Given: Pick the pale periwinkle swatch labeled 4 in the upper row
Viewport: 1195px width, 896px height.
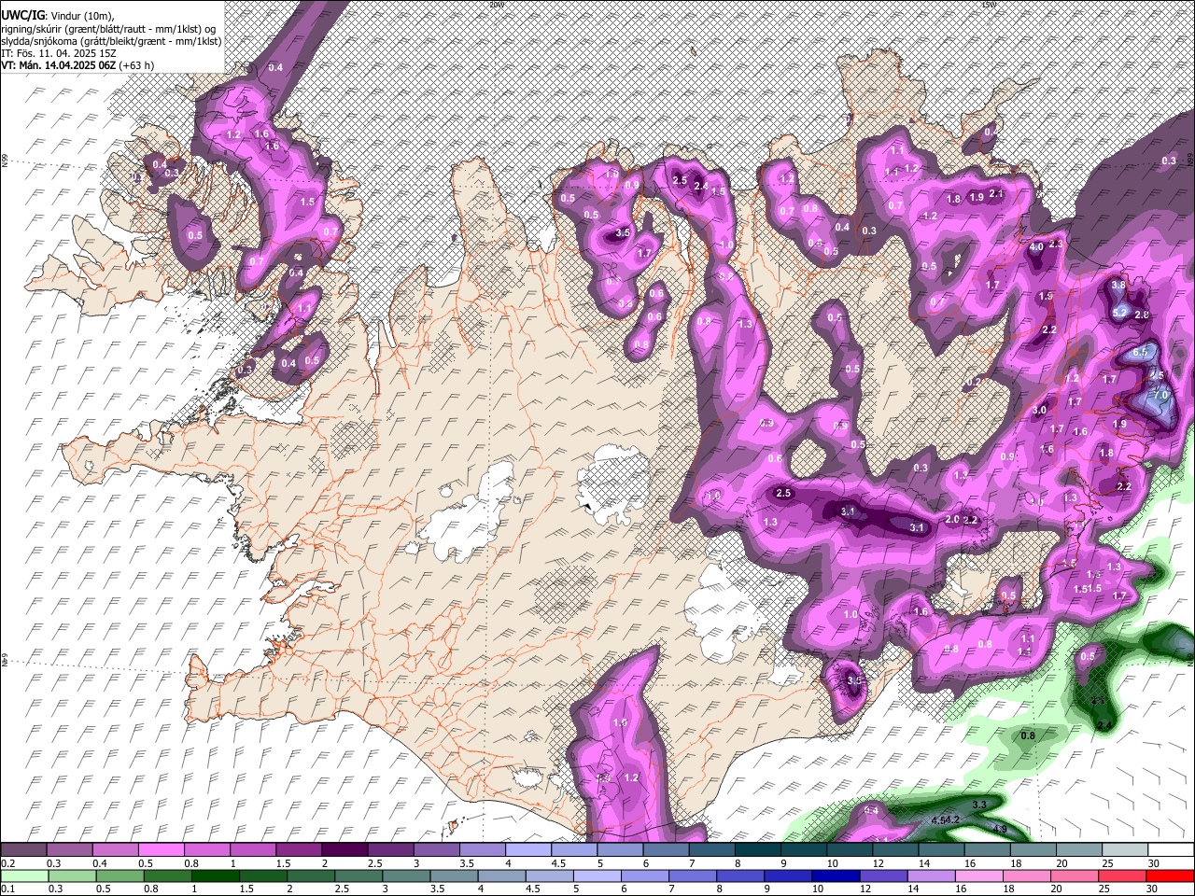Looking at the screenshot, I should (x=528, y=850).
